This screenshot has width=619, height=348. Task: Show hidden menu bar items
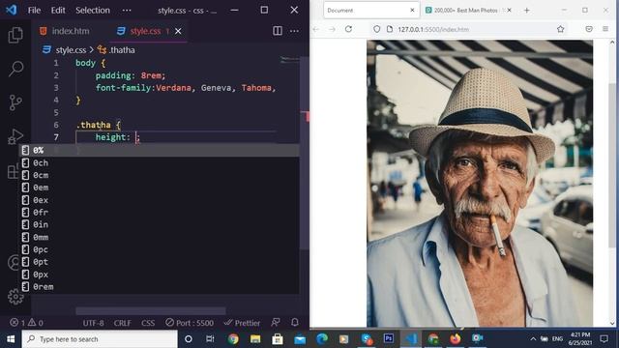[x=127, y=11]
